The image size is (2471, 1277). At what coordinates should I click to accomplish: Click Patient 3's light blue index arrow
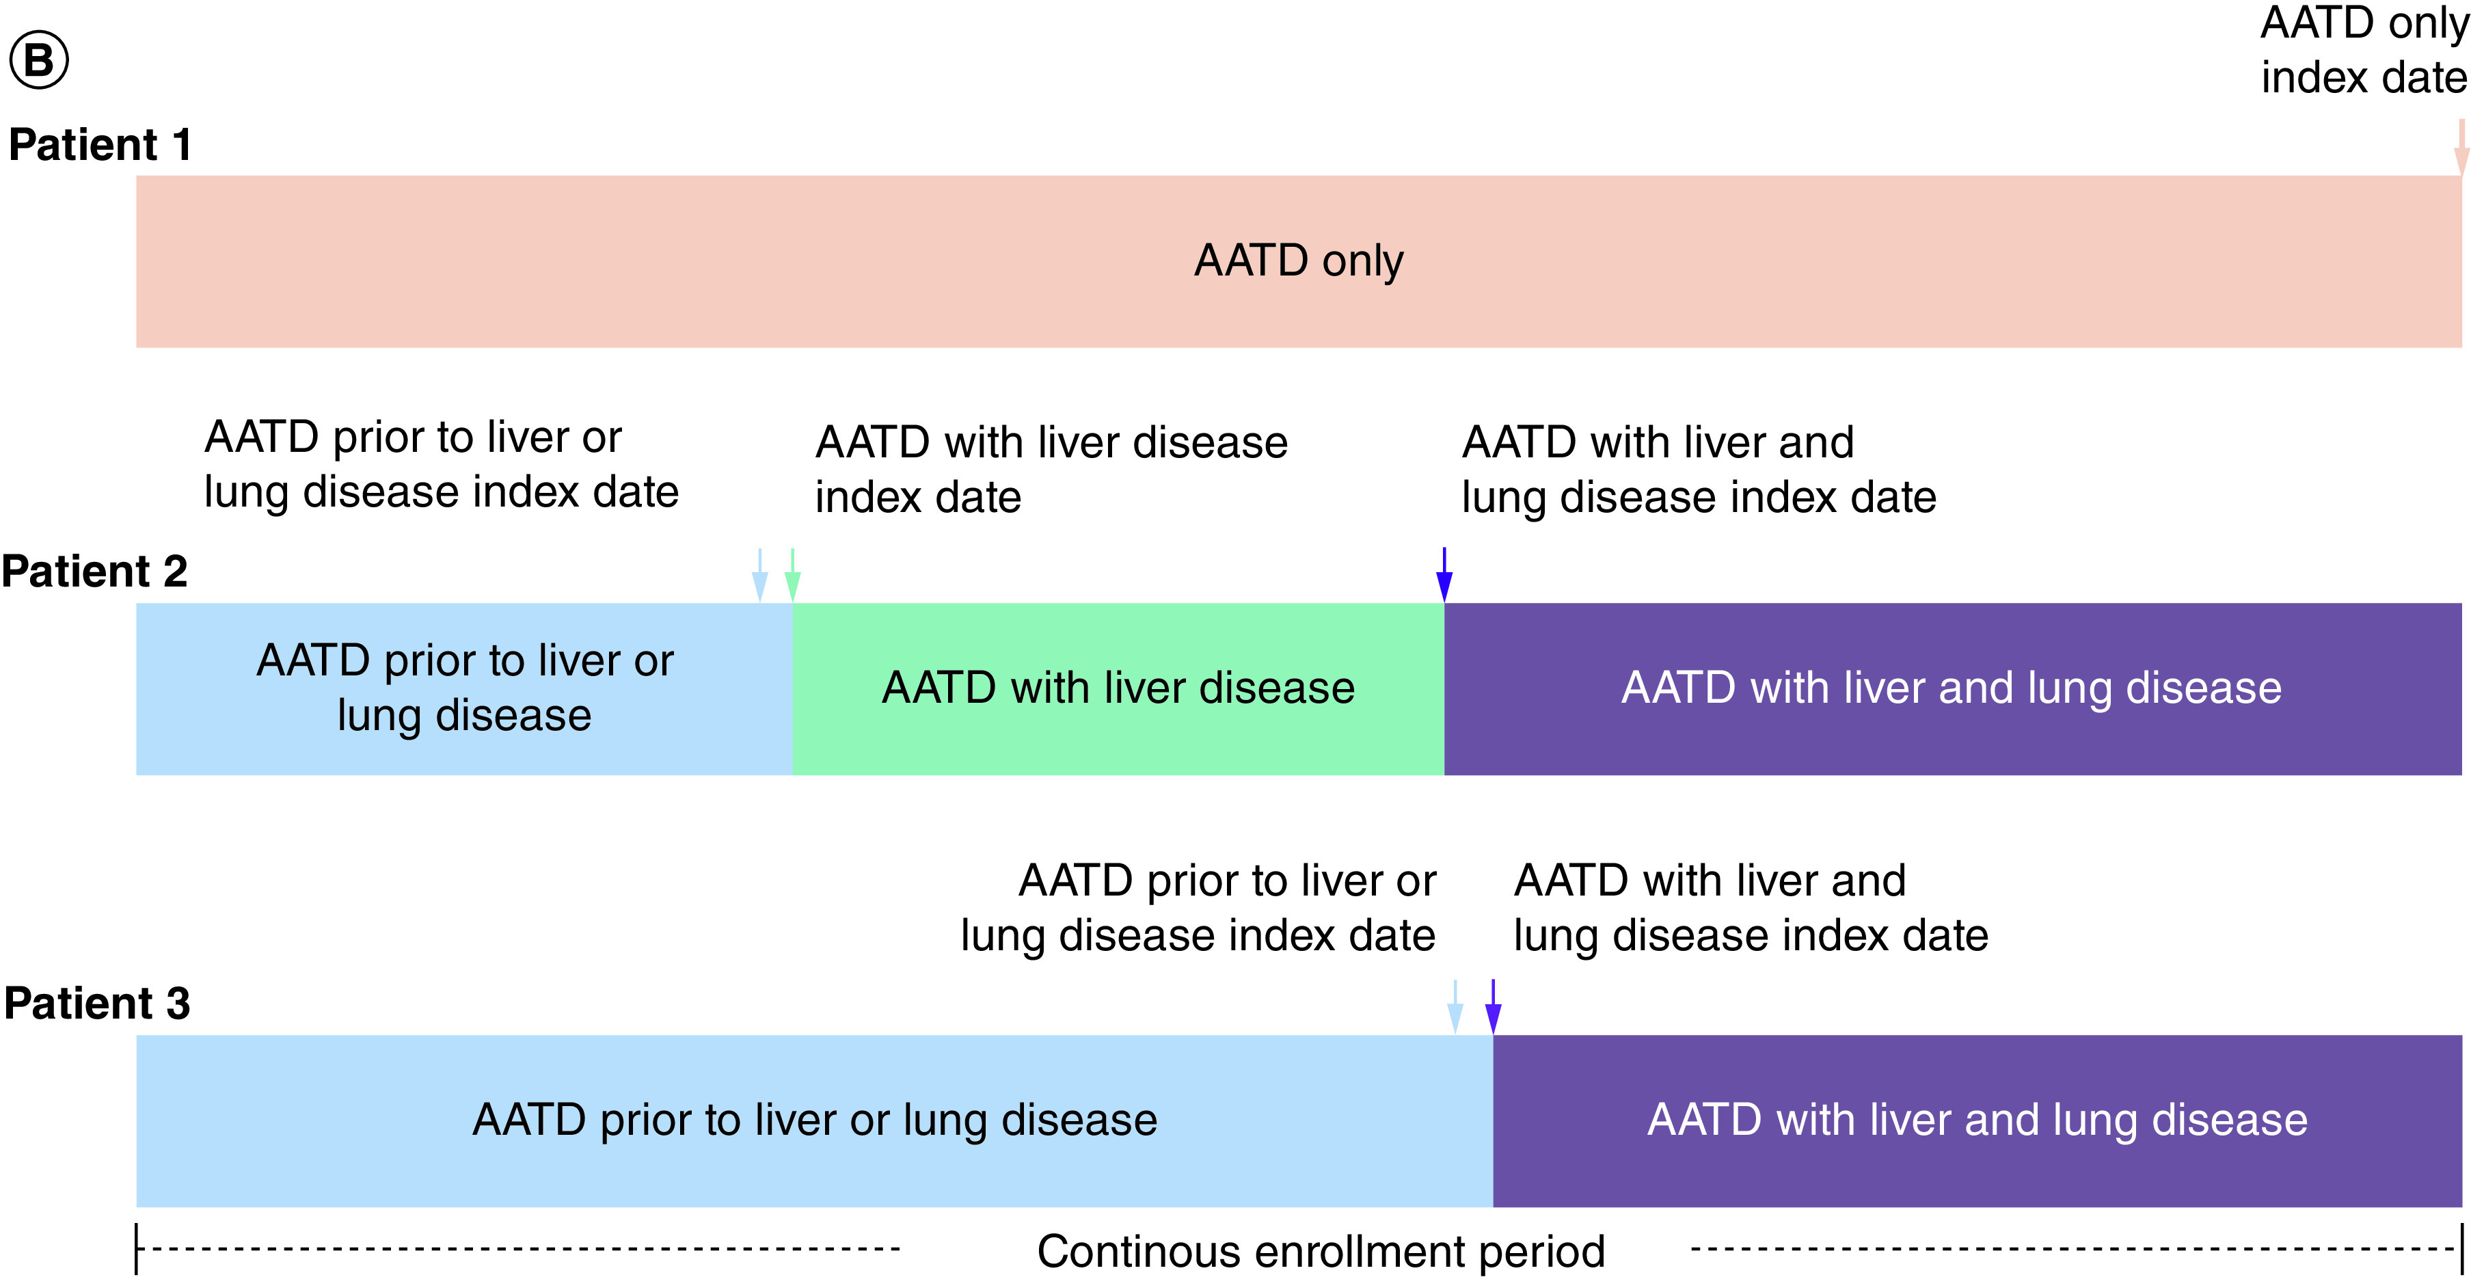pos(1455,1008)
